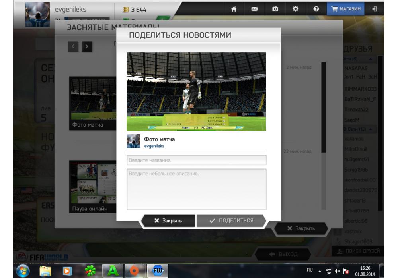Select friend shtager13

(355, 201)
